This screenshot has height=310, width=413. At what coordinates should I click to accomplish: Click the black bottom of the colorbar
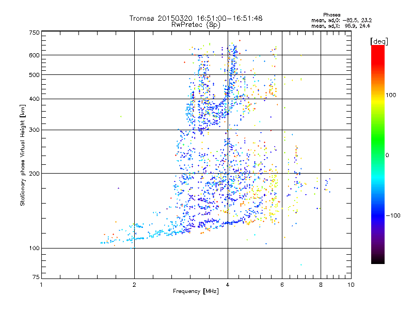pos(378,260)
